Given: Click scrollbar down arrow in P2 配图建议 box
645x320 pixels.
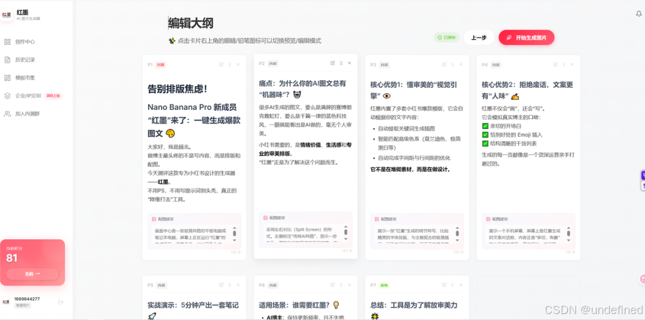Looking at the screenshot, I should (x=346, y=238).
